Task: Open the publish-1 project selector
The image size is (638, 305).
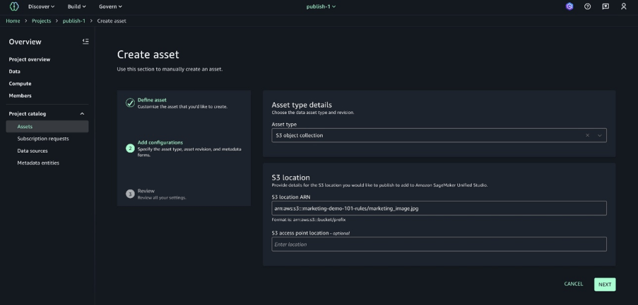Action: [321, 6]
